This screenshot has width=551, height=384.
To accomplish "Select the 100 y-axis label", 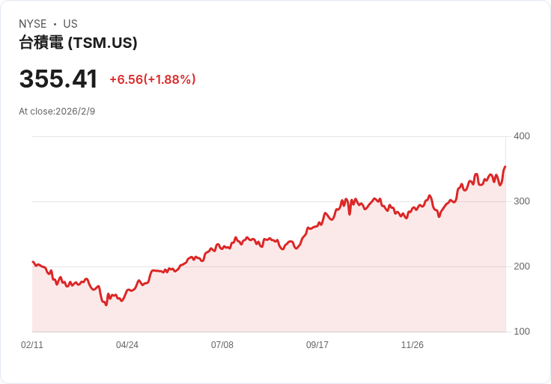I will (x=522, y=332).
